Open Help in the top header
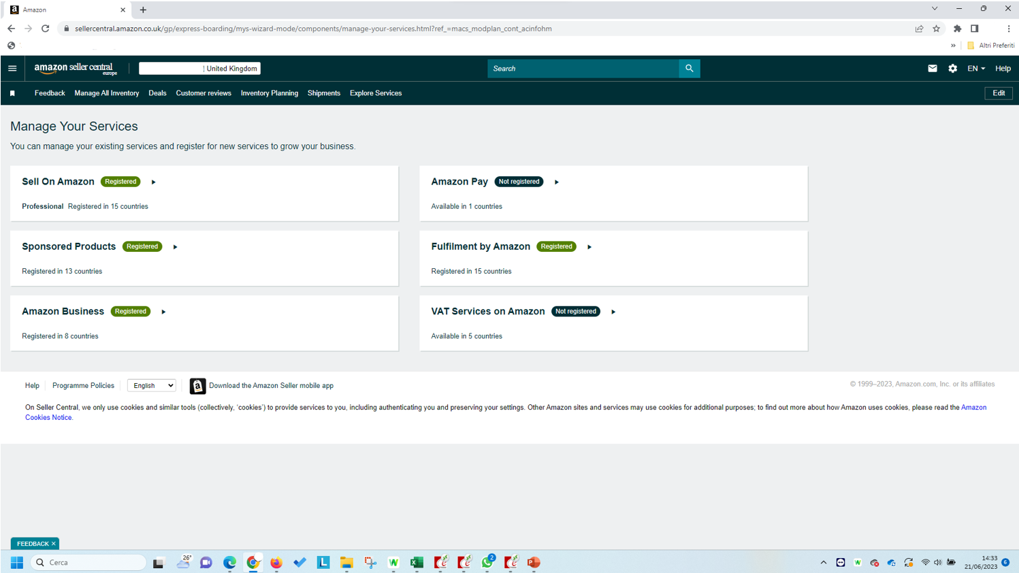This screenshot has width=1019, height=573. [1003, 68]
